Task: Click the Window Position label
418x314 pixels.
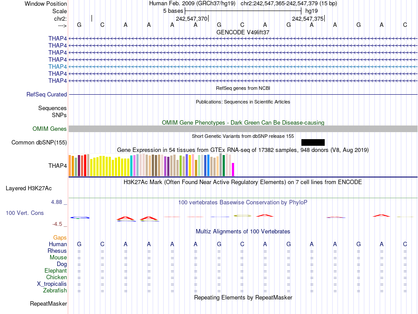Action: [x=46, y=4]
